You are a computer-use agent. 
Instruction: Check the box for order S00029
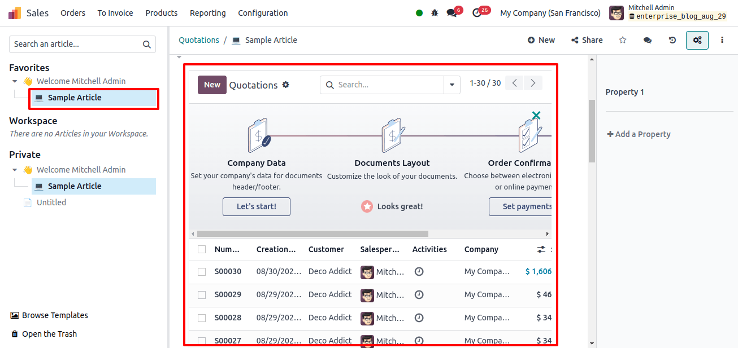pyautogui.click(x=202, y=295)
